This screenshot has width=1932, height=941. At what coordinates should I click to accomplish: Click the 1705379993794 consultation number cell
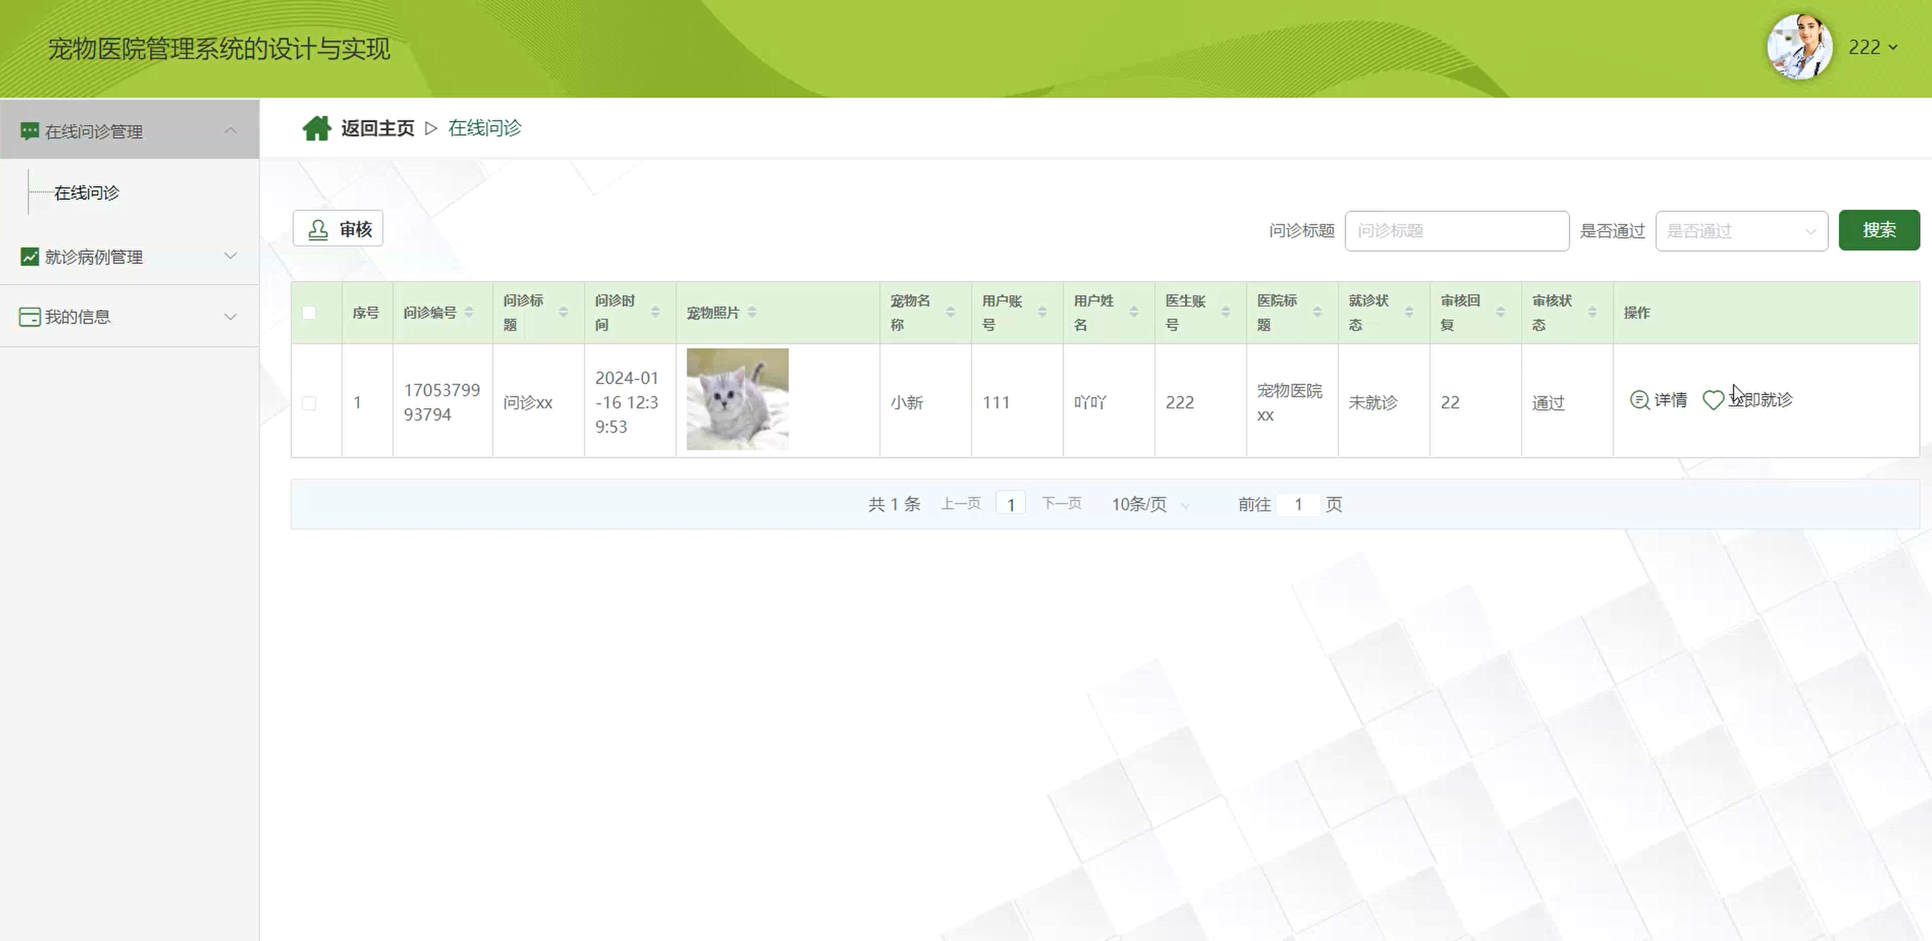[x=442, y=402]
